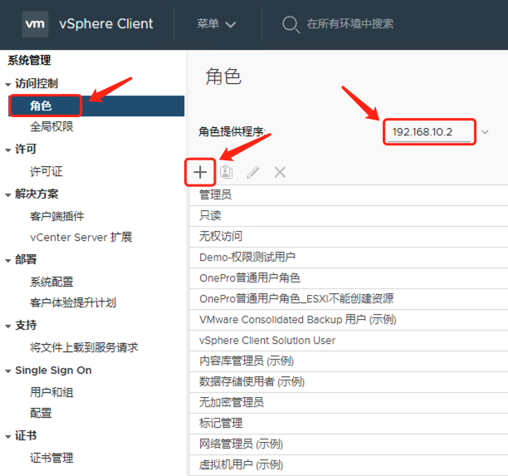The height and width of the screenshot is (476, 508).
Task: Open 客户端插件 in the sidebar
Action: point(57,216)
